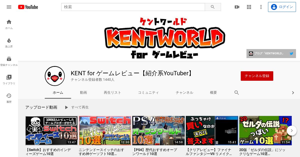Screen dimensions: 300x157
Task: Switch to the 再生リスト tab
Action: [112, 93]
